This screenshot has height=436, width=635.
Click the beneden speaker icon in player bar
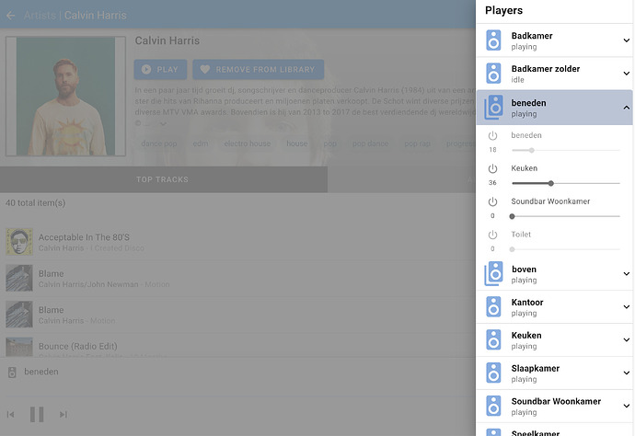point(12,372)
